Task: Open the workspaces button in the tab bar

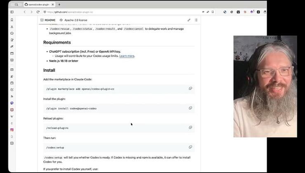Action: 16,5
